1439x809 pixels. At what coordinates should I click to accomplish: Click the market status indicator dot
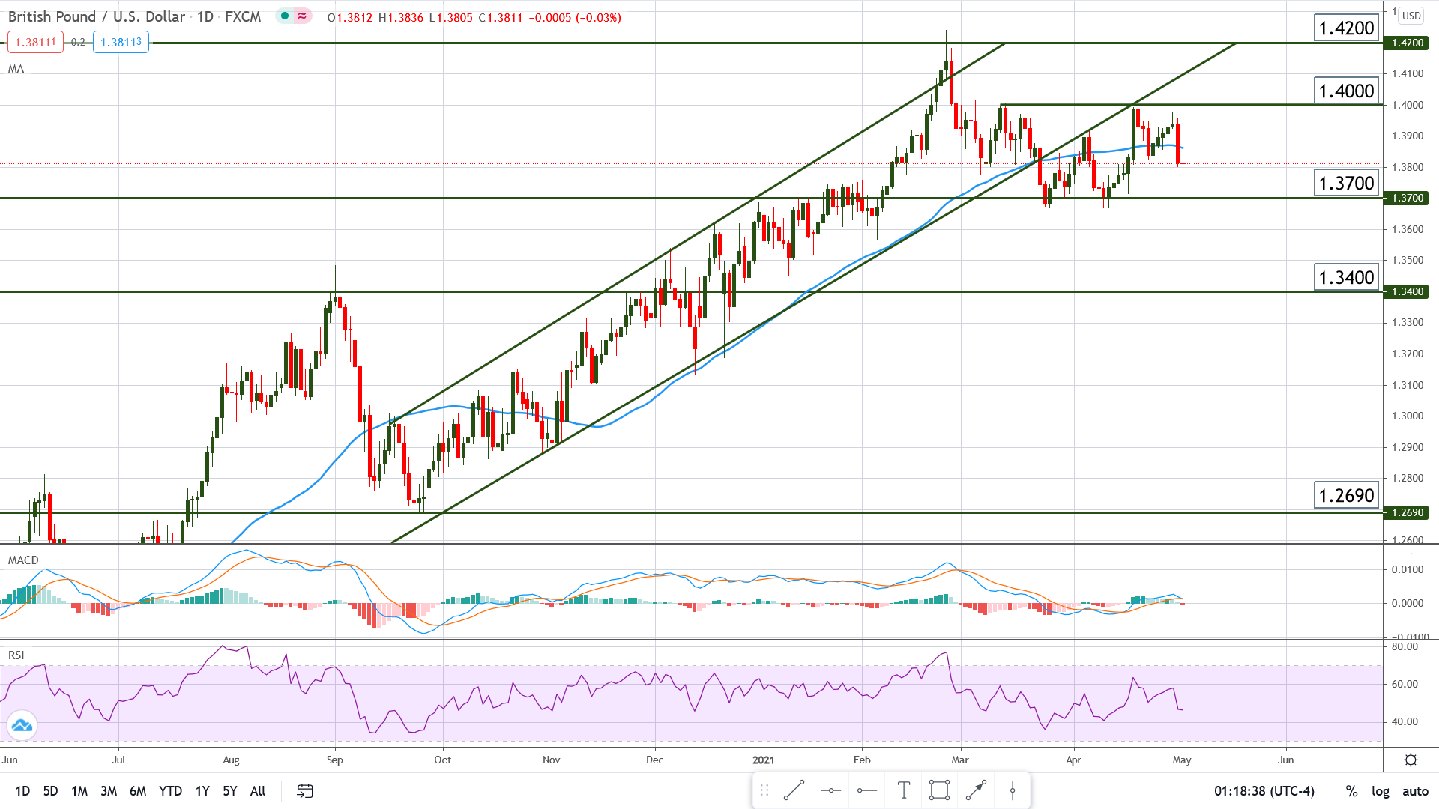click(x=285, y=16)
